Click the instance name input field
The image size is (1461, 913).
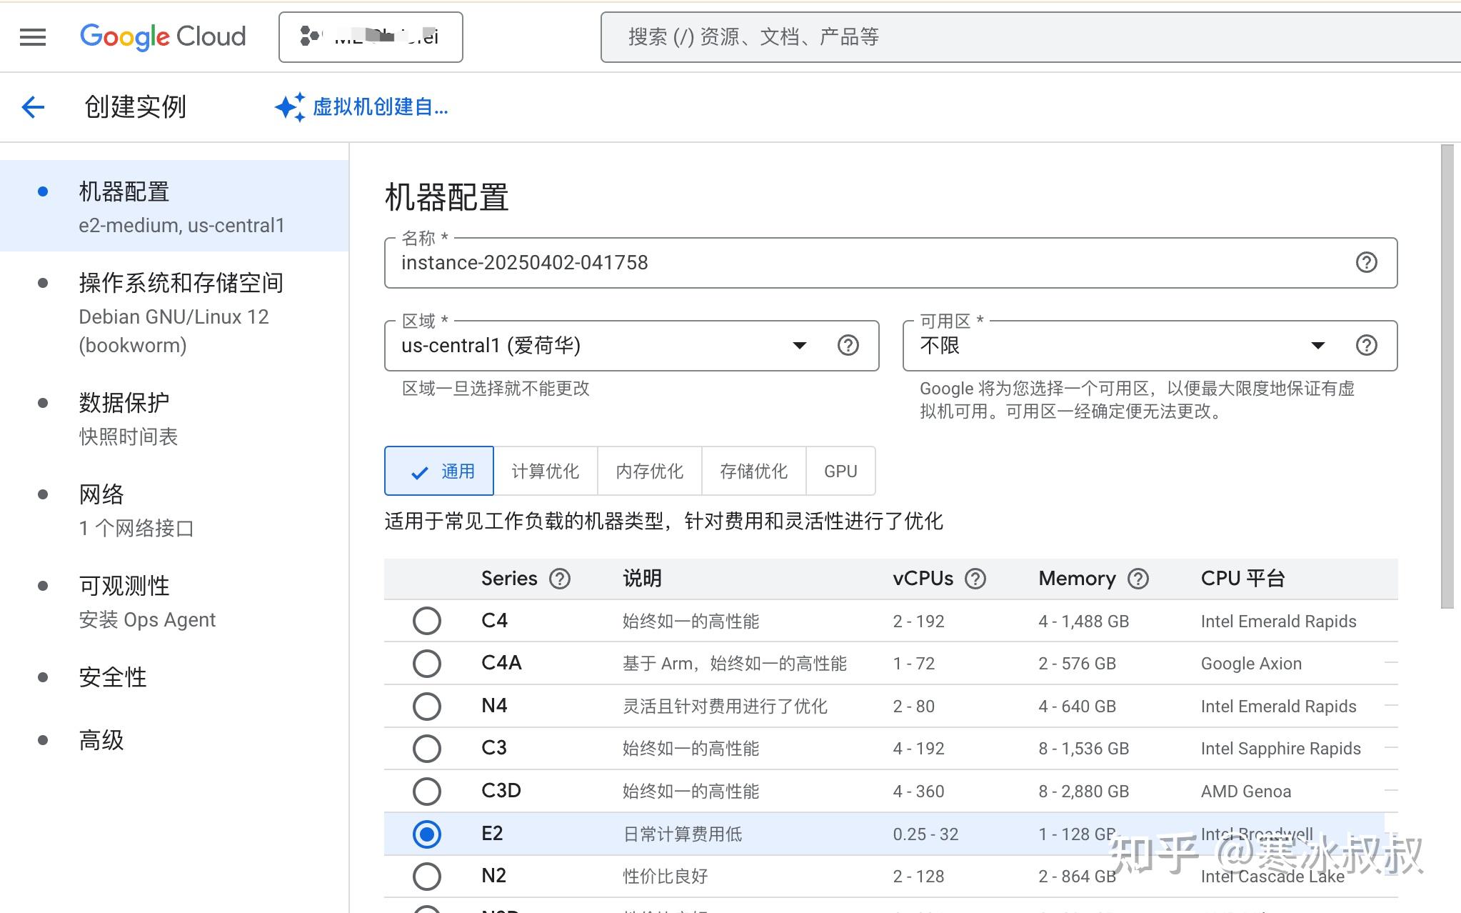714,263
